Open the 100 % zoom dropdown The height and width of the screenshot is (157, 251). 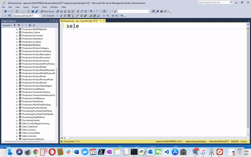click(x=69, y=138)
